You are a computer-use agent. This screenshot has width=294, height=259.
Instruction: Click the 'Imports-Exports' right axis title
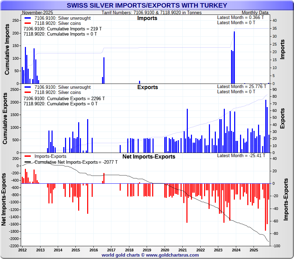(x=286, y=199)
